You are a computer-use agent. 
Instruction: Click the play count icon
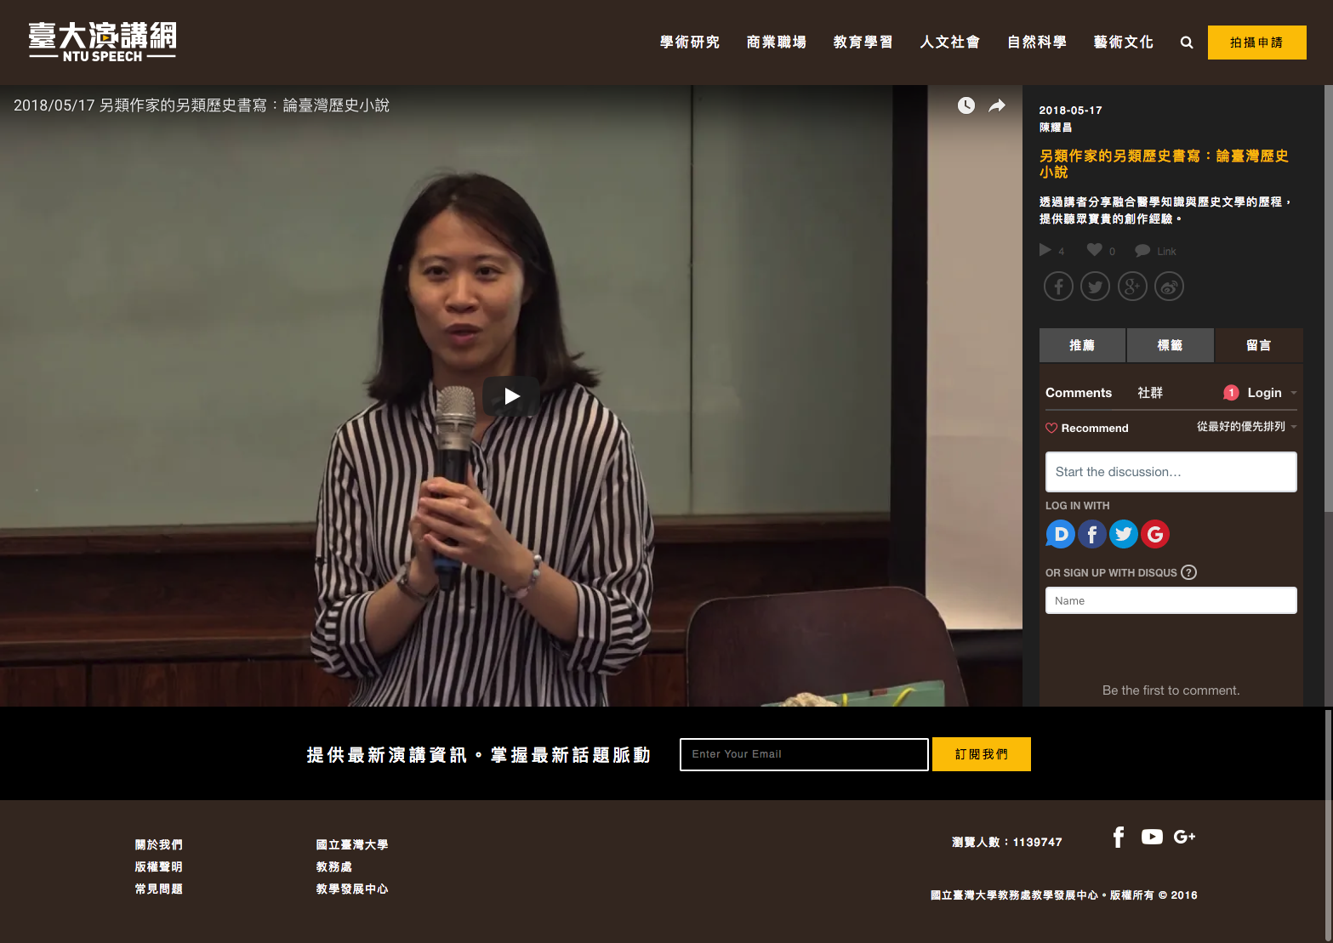pyautogui.click(x=1045, y=250)
